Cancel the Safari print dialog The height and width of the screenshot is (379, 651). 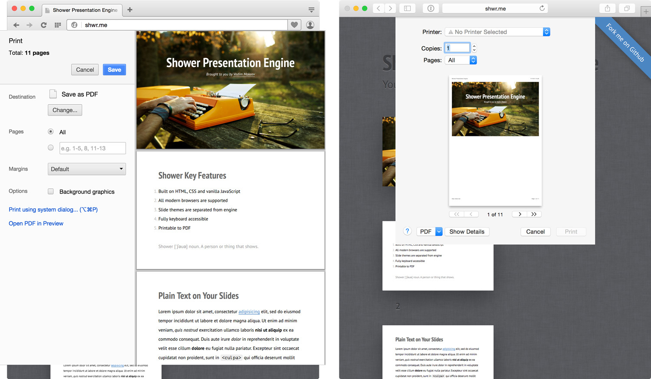point(536,232)
